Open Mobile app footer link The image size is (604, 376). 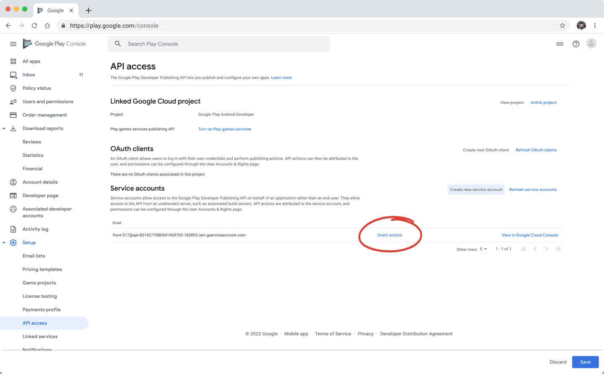coord(296,334)
